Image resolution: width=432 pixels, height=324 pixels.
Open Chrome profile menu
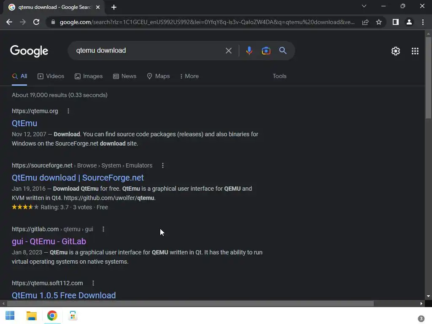(409, 22)
